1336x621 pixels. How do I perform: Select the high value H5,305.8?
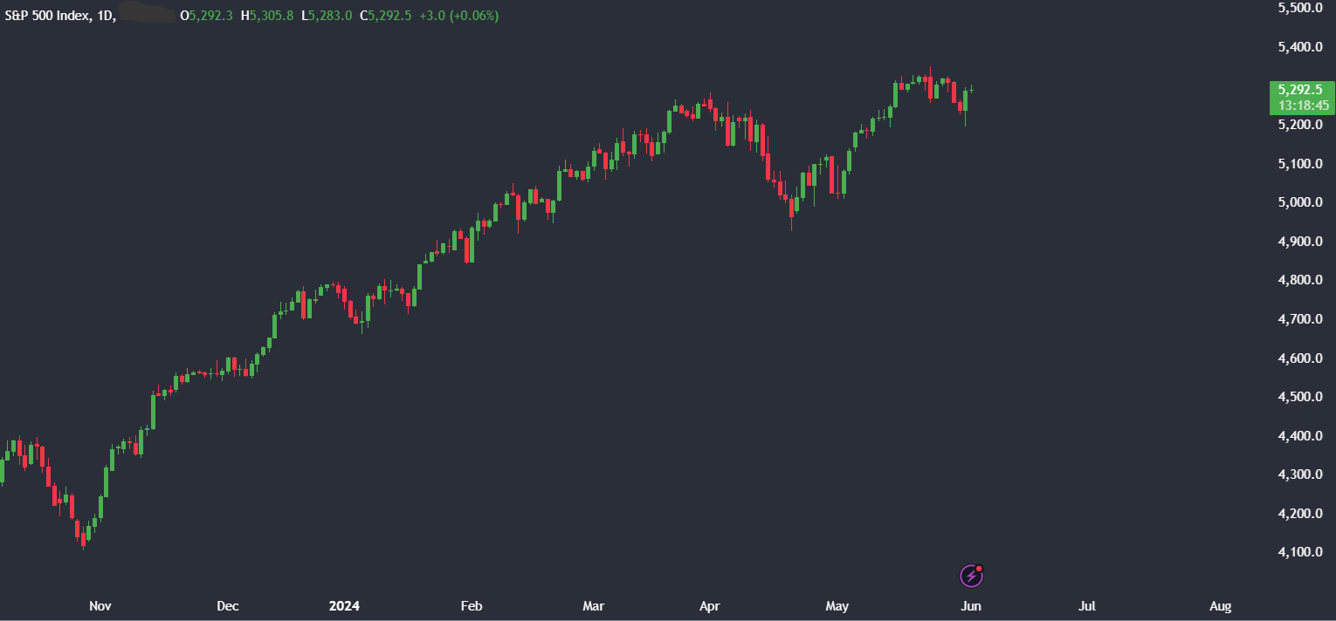click(x=267, y=16)
